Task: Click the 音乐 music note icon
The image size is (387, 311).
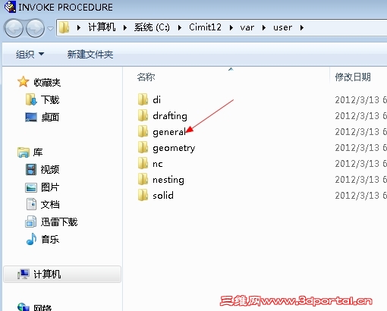Action: (31, 239)
